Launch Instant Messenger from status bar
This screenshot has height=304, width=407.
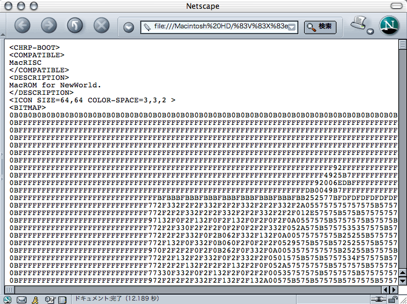(35, 299)
